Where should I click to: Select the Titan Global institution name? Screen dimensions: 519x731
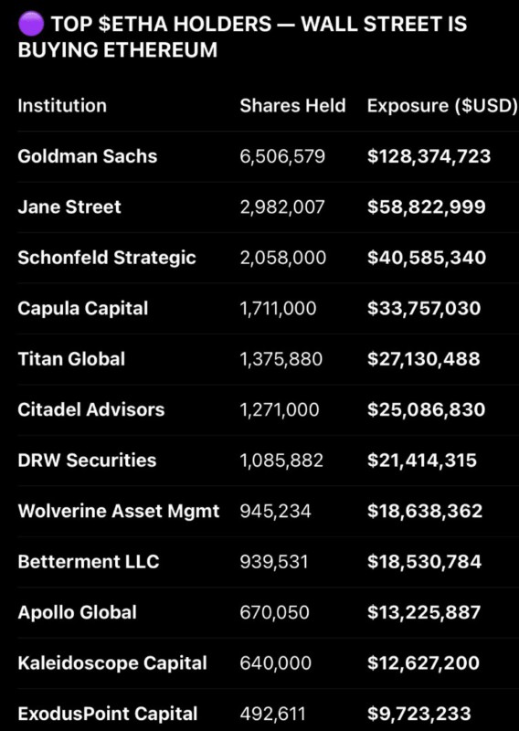tap(71, 359)
